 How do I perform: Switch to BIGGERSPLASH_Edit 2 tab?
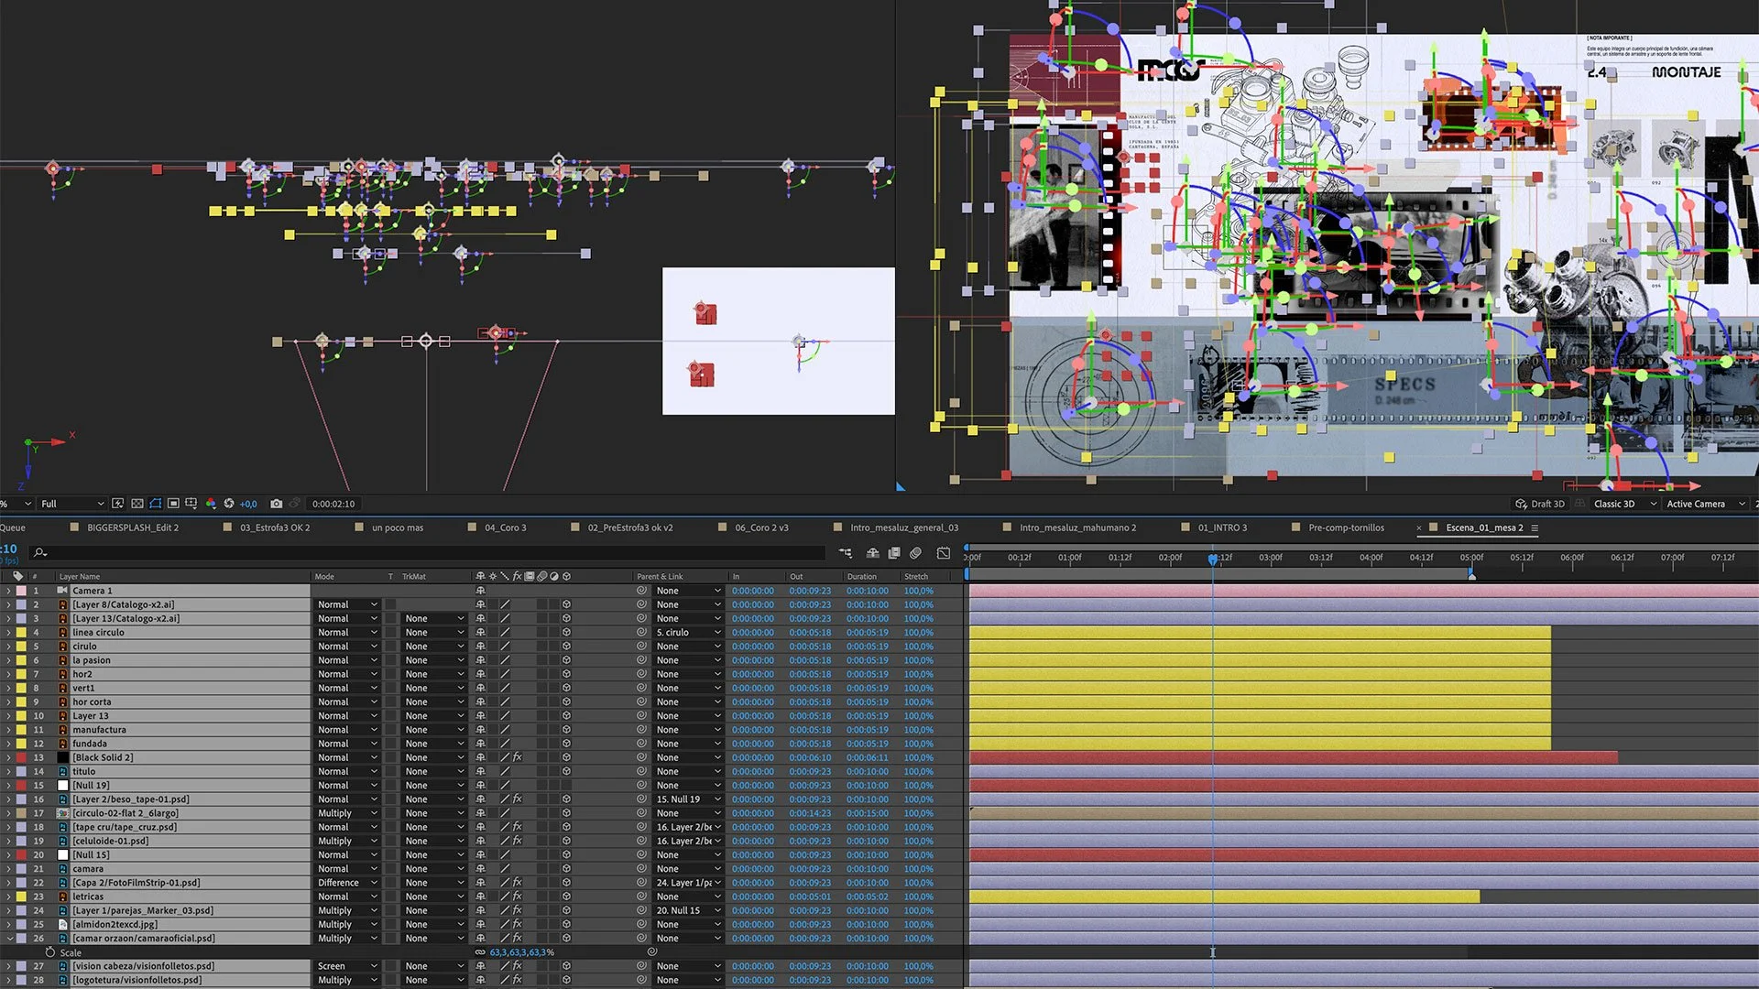[133, 527]
